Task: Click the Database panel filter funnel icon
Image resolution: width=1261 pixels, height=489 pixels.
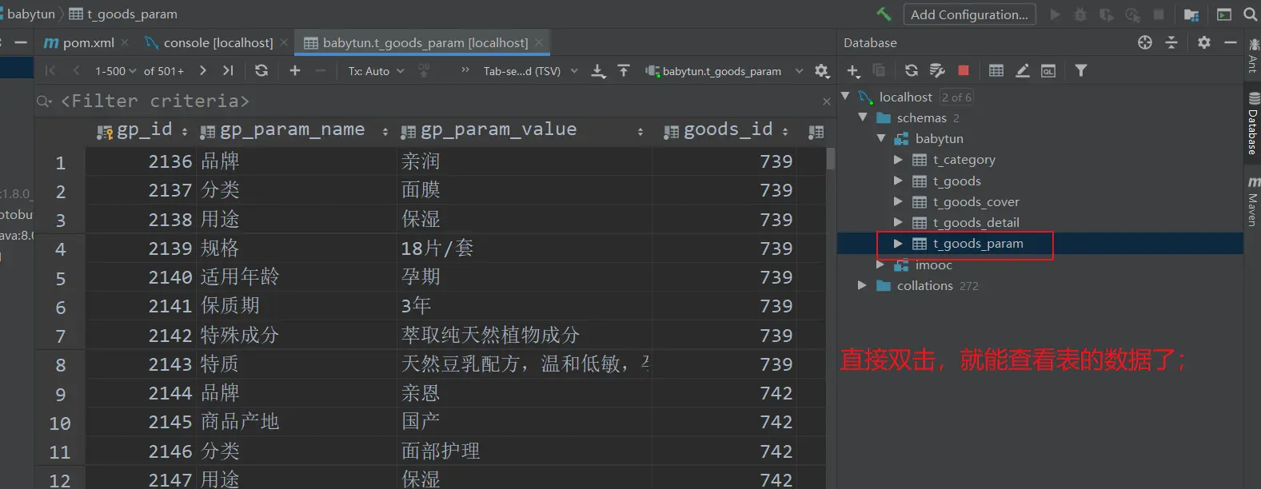Action: (x=1080, y=71)
